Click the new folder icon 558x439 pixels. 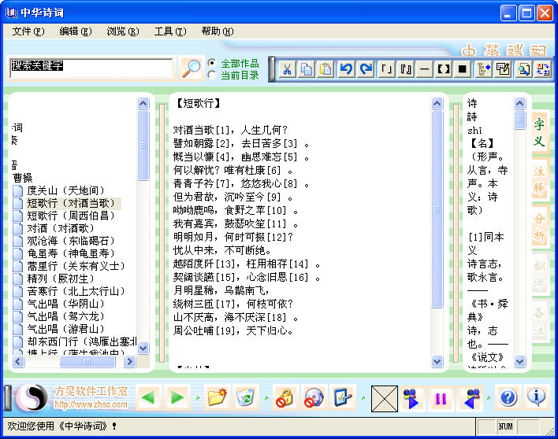tap(217, 397)
